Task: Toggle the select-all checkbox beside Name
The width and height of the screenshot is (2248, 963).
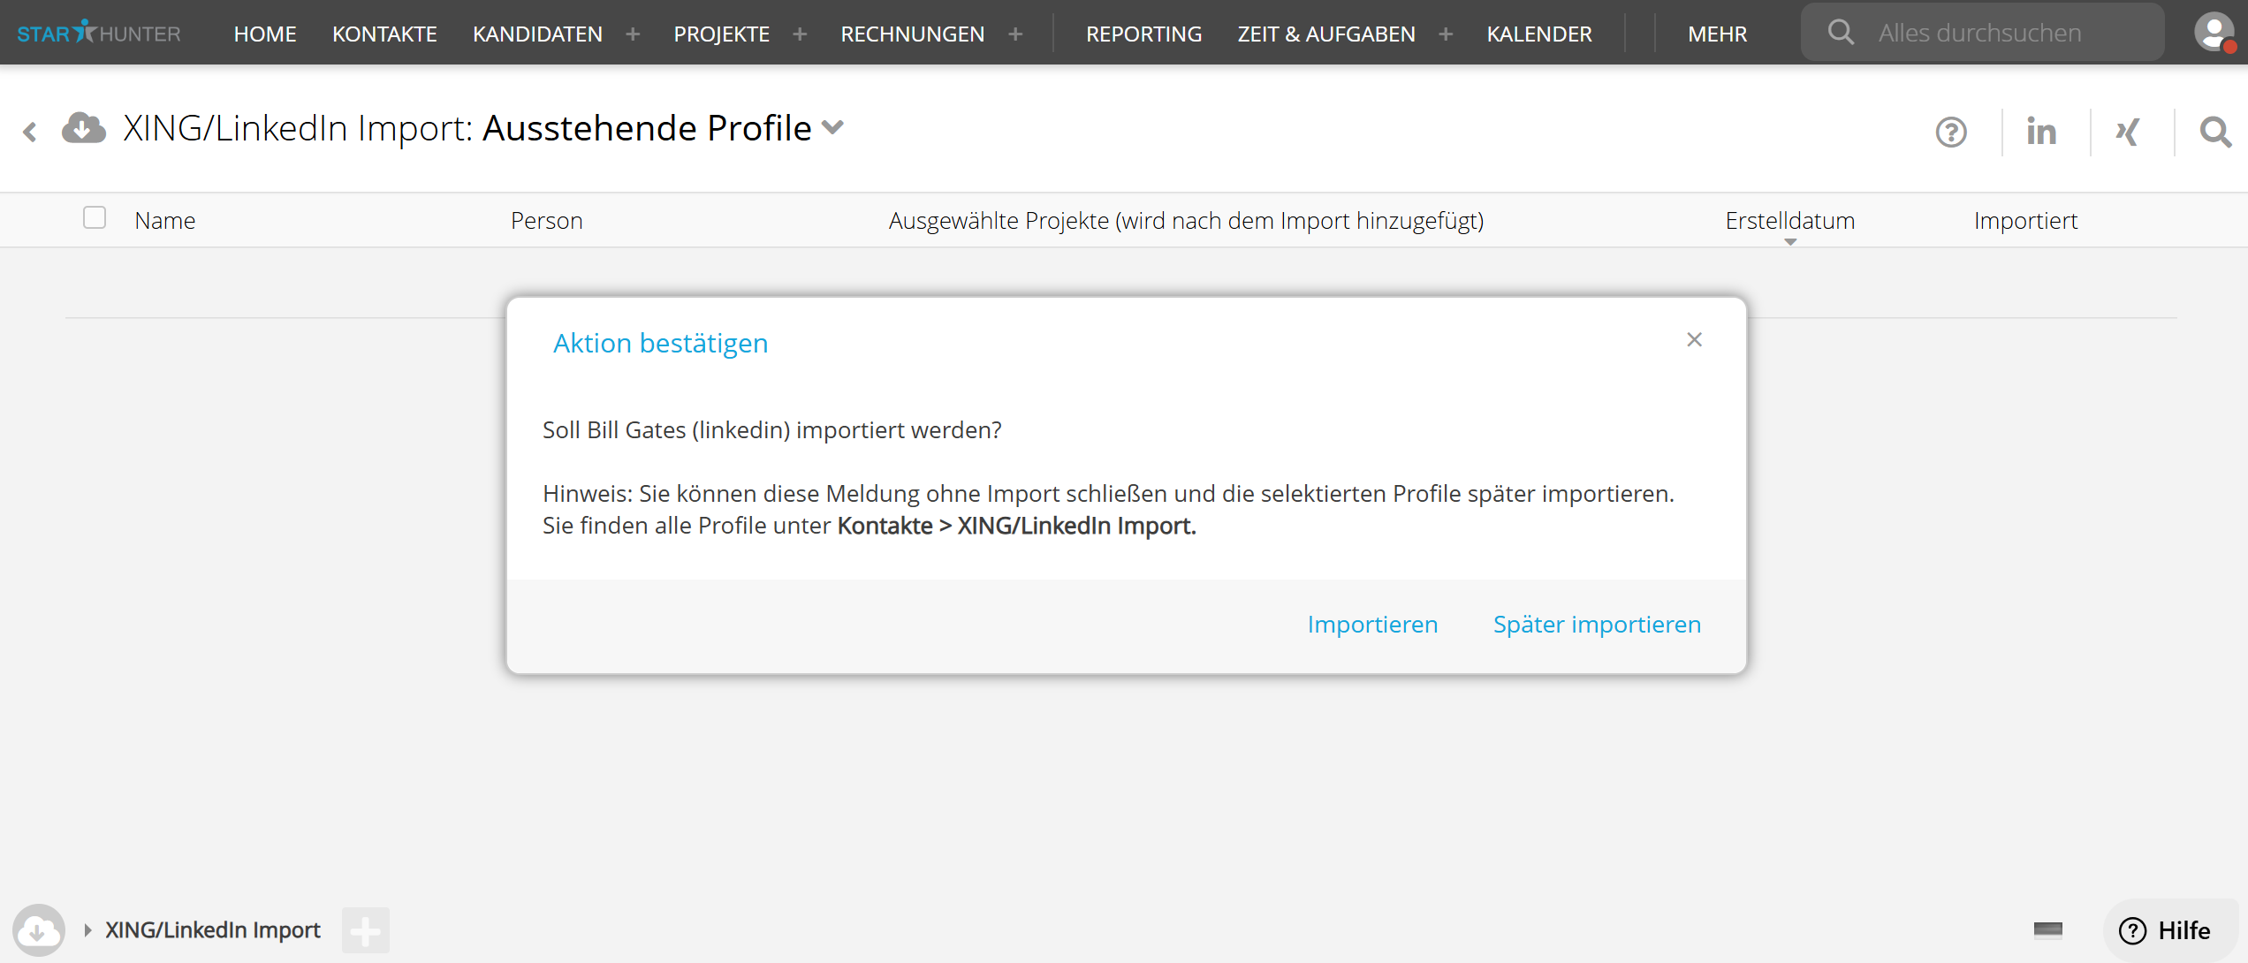Action: pos(95,218)
